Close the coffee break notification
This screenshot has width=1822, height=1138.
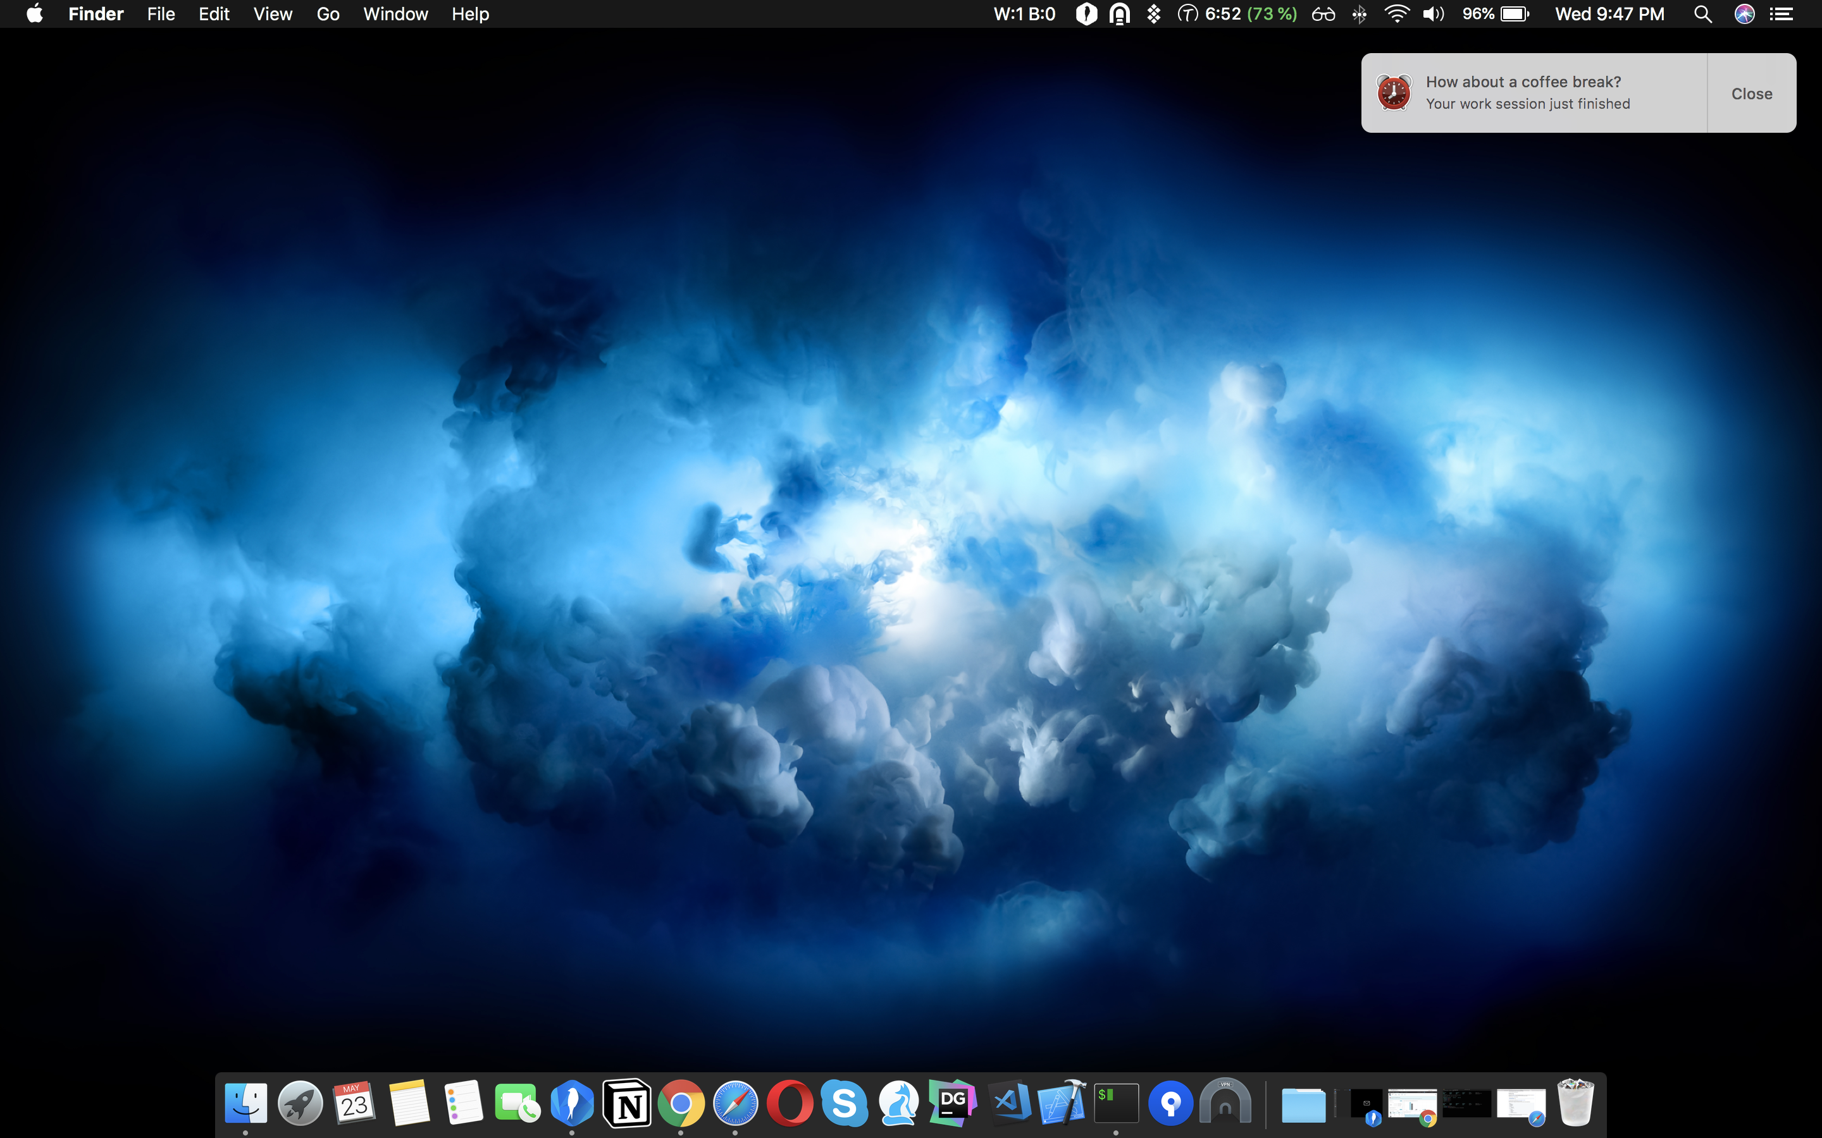1751,94
